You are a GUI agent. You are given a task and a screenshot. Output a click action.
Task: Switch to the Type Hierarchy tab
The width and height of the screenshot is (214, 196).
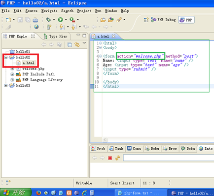coord(56,36)
